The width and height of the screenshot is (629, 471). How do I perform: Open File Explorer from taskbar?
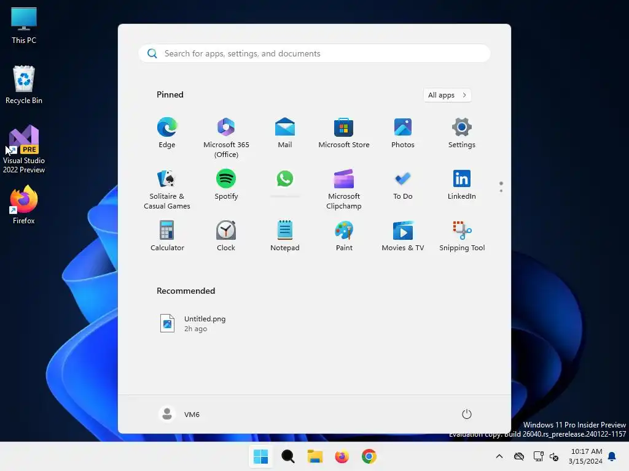click(315, 456)
